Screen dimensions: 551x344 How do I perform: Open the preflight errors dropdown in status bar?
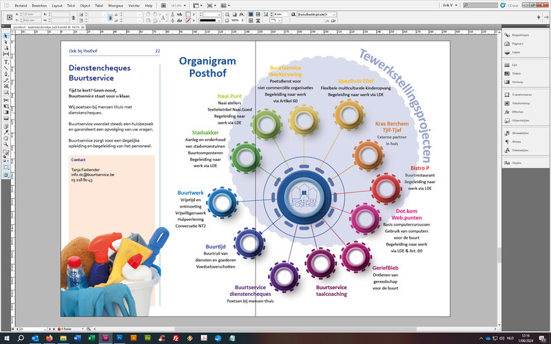pyautogui.click(x=83, y=329)
